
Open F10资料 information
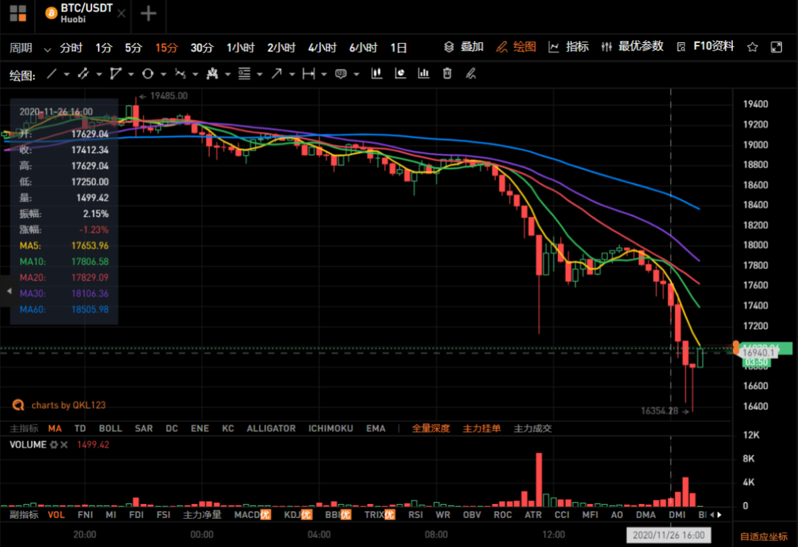click(x=714, y=47)
